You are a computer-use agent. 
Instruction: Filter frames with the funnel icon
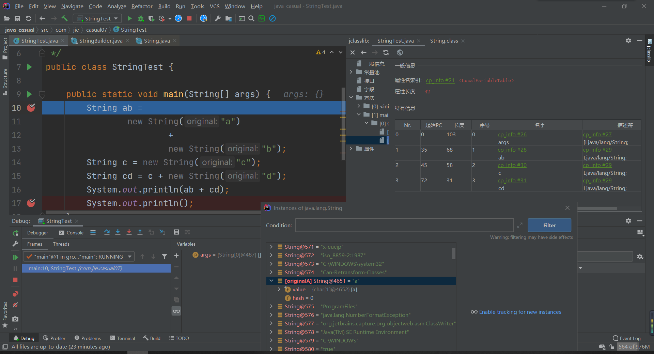(x=165, y=257)
